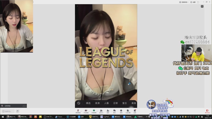Click the invite participants icon
This screenshot has width=212, height=119.
coord(108,111)
